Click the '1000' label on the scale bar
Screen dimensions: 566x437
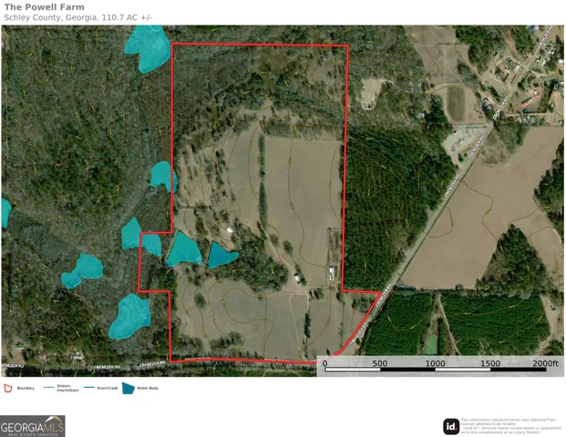coord(435,363)
